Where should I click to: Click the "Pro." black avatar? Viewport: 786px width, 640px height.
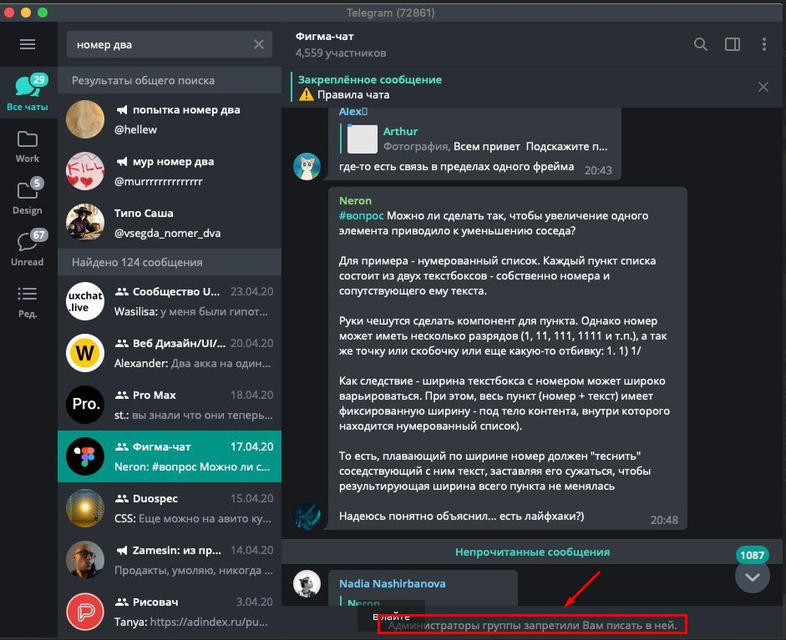point(85,405)
